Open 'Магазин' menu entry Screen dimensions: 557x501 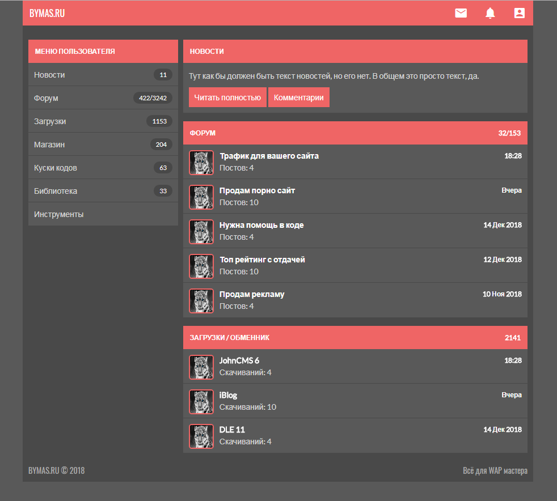coord(49,145)
